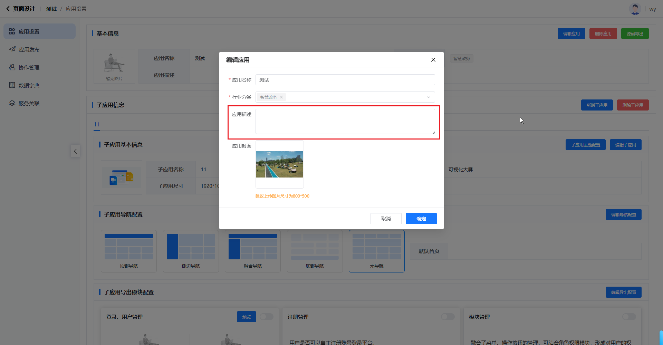Click 测试 in the breadcrumb
The height and width of the screenshot is (345, 663).
coord(51,9)
